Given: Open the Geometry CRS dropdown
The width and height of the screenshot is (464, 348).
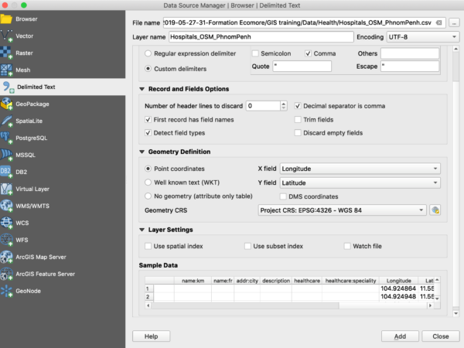Looking at the screenshot, I should tap(342, 210).
